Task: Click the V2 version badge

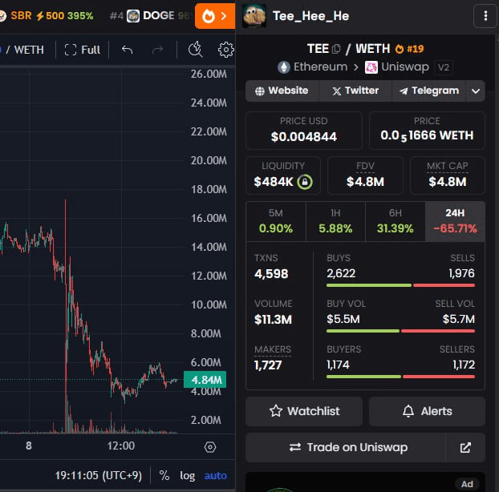Action: click(444, 67)
